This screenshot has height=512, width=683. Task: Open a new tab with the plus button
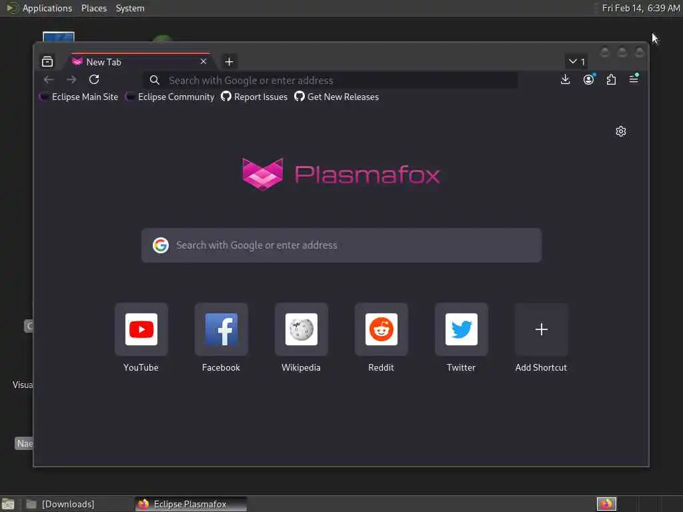[229, 62]
